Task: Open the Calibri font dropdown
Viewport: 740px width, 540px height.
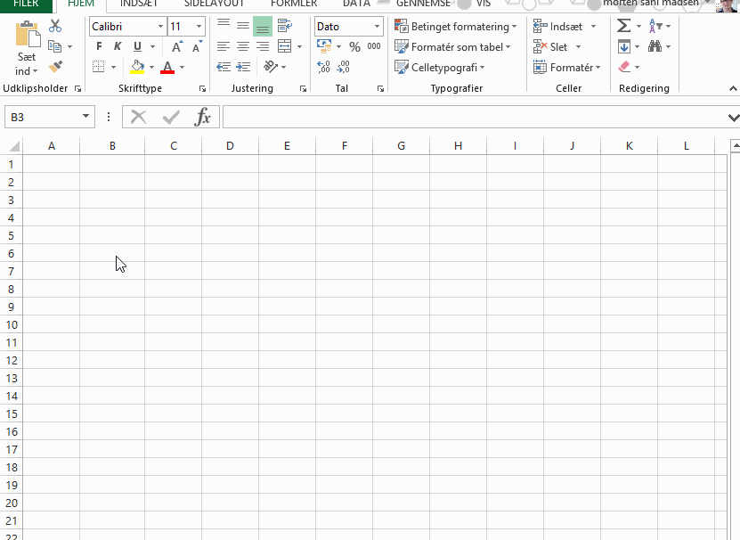Action: click(x=160, y=27)
